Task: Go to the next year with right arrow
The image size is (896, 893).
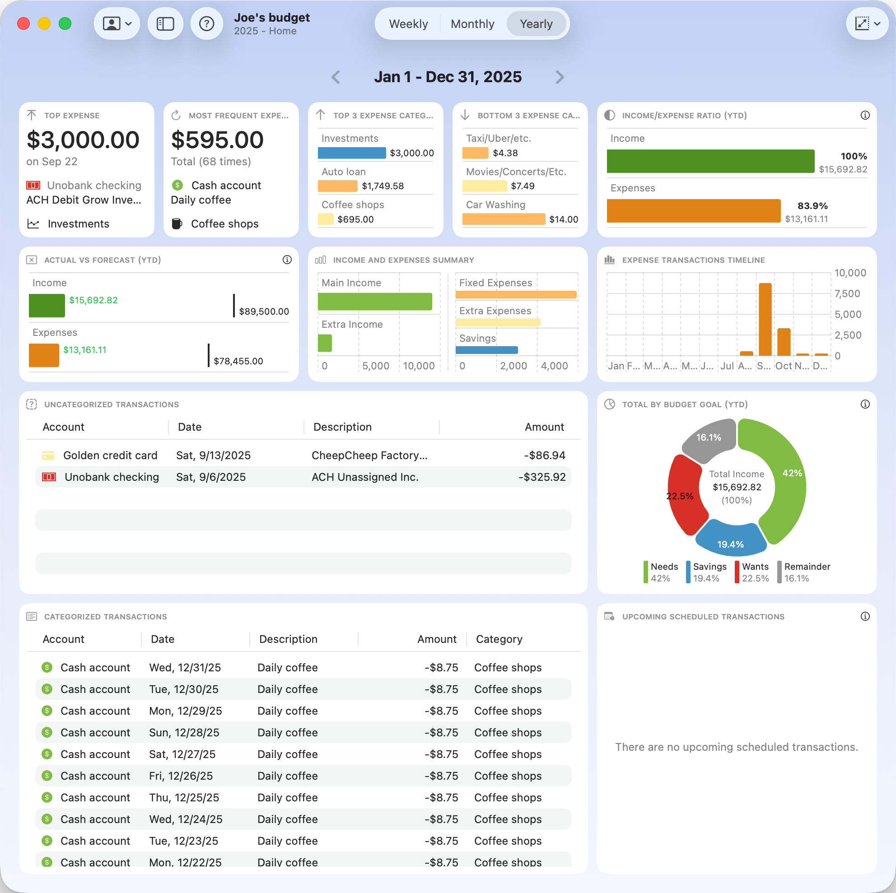Action: point(560,77)
